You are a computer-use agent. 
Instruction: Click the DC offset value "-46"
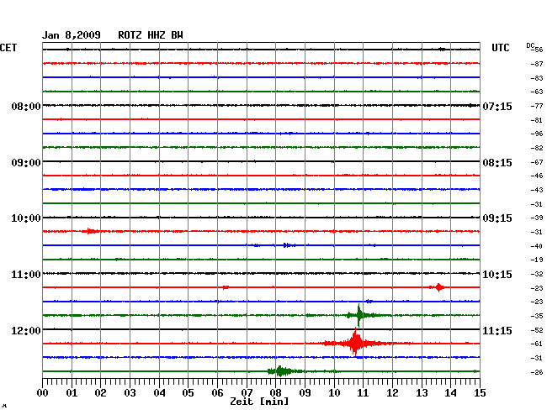coord(537,176)
